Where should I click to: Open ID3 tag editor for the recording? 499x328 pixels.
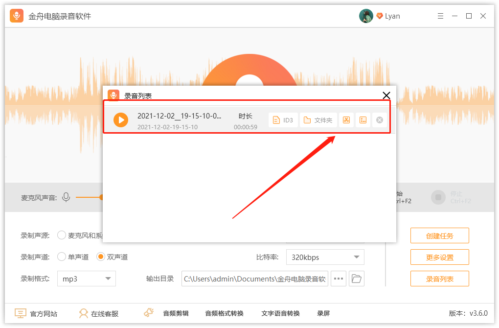pyautogui.click(x=283, y=119)
